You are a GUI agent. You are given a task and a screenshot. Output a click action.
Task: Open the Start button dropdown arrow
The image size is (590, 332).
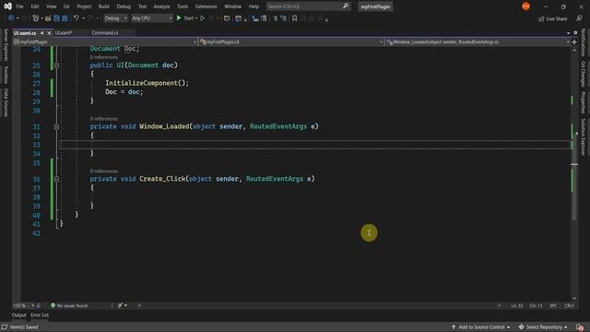pyautogui.click(x=196, y=18)
